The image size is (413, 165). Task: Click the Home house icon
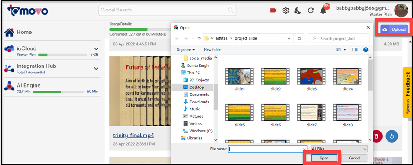click(x=9, y=32)
